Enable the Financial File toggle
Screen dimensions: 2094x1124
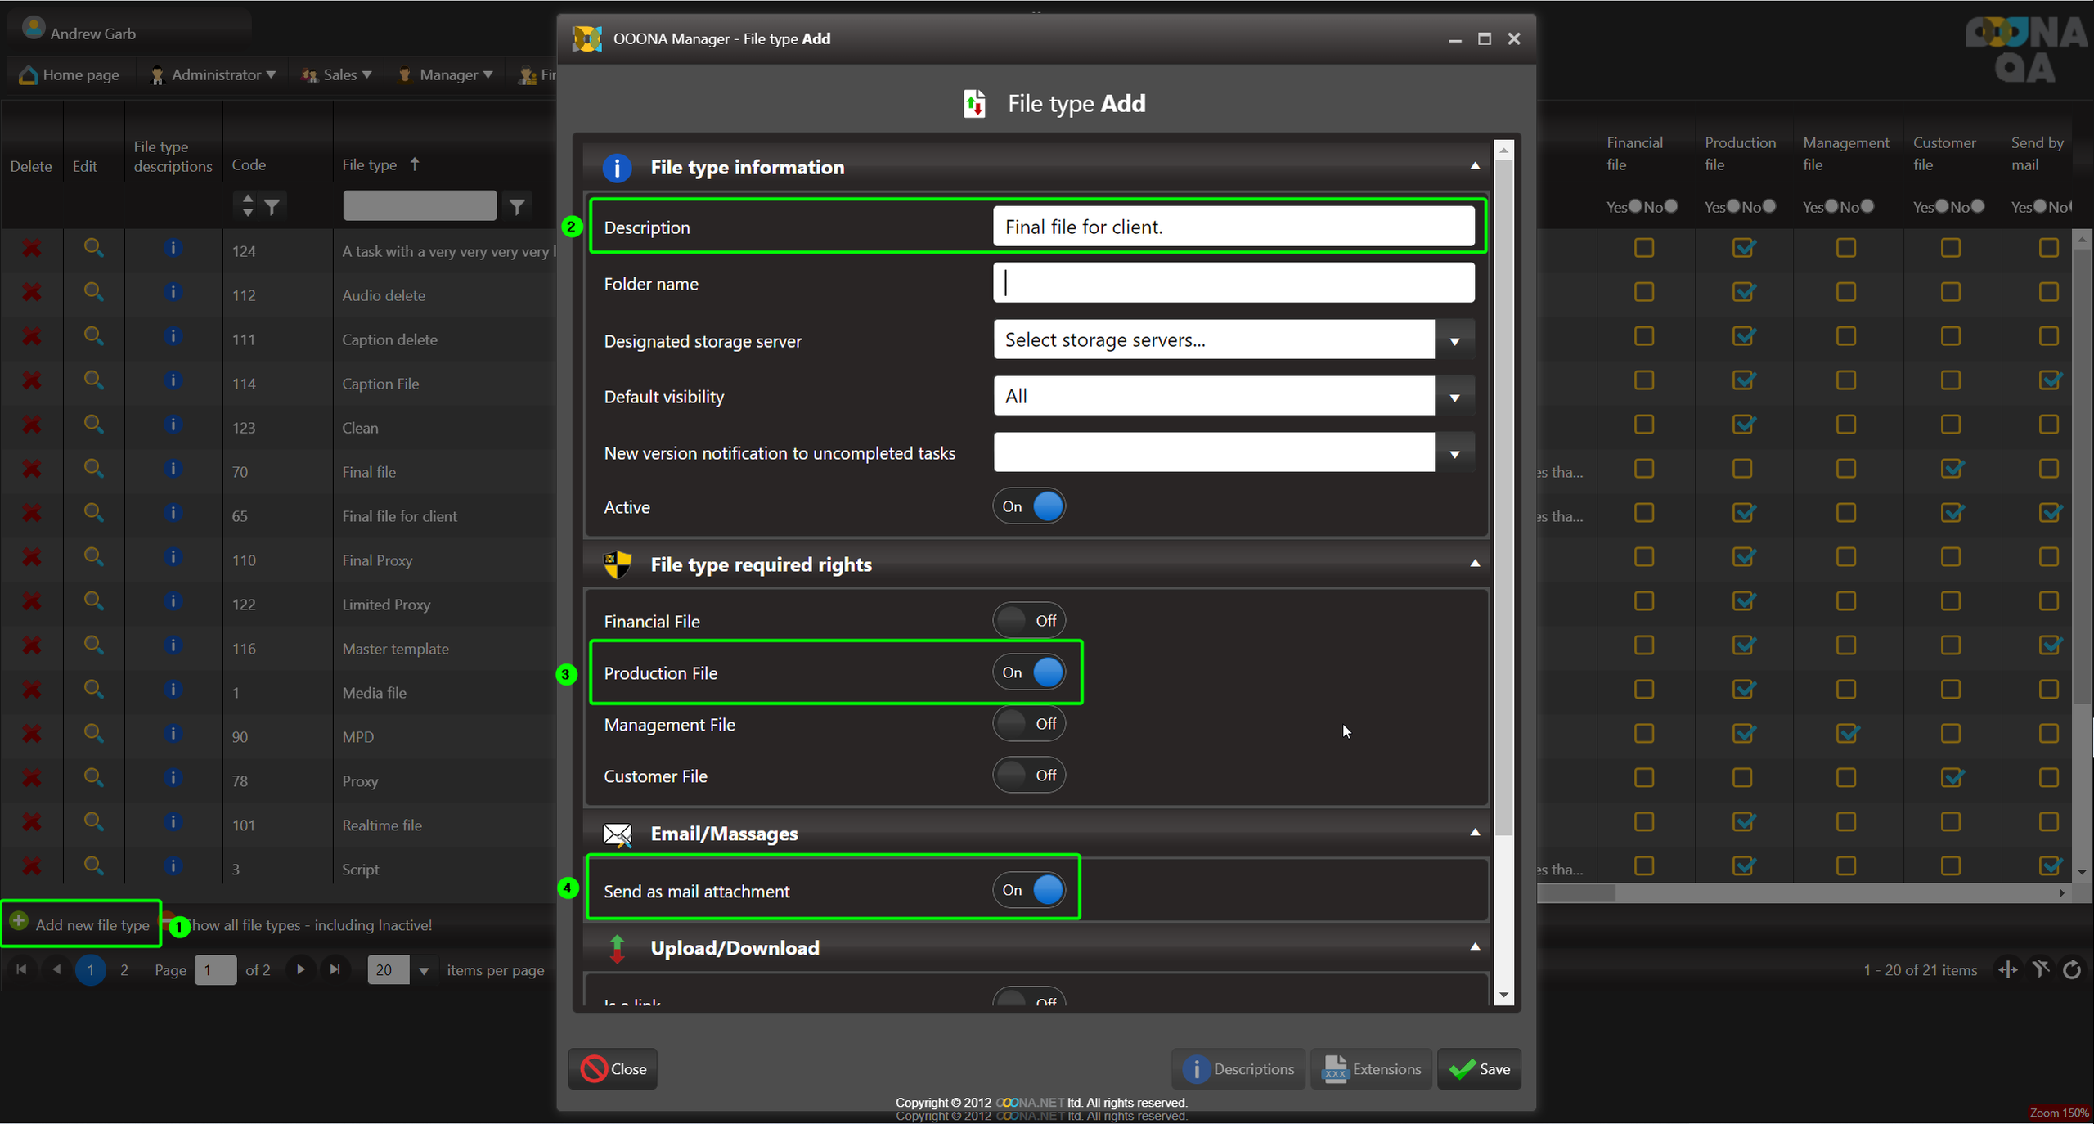click(x=1029, y=621)
